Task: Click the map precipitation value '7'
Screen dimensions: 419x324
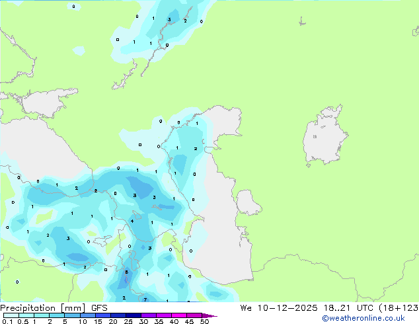Action: (x=145, y=300)
